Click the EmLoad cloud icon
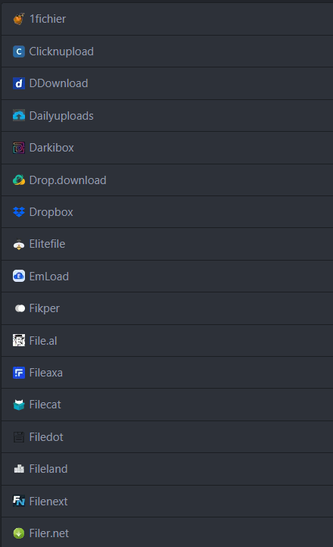The image size is (333, 547). coord(19,277)
